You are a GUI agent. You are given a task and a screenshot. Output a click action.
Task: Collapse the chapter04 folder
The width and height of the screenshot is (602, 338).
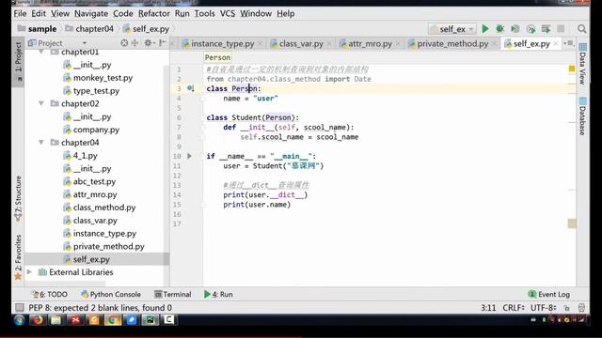41,142
